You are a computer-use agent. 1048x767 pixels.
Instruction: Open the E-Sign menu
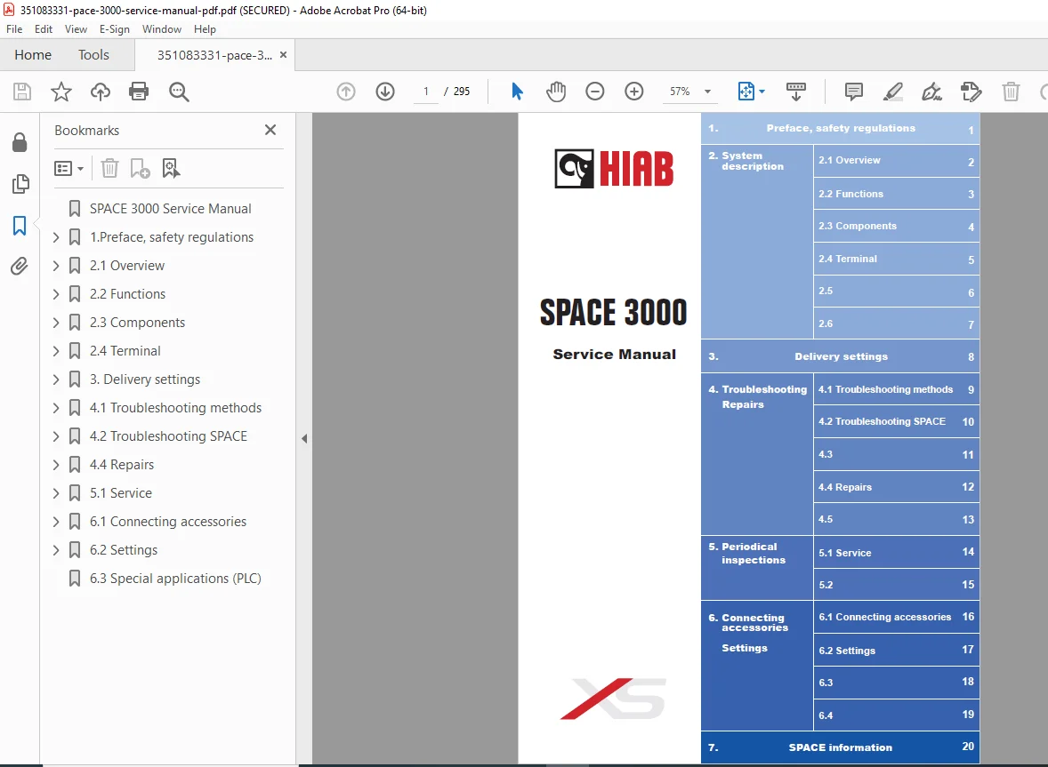(x=114, y=29)
